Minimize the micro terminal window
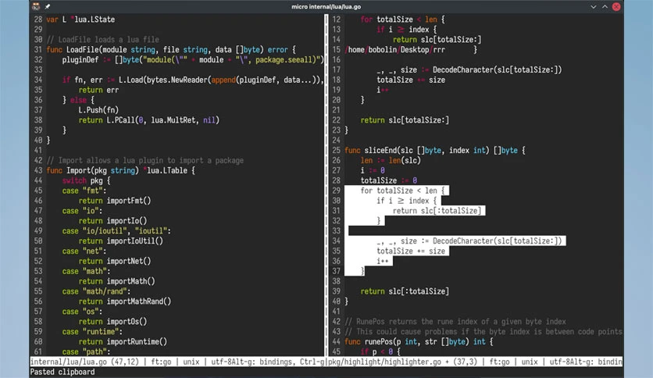This screenshot has width=653, height=378. tap(593, 7)
